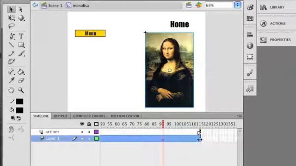
Task: Open the timeline panel options menu
Action: point(239,116)
